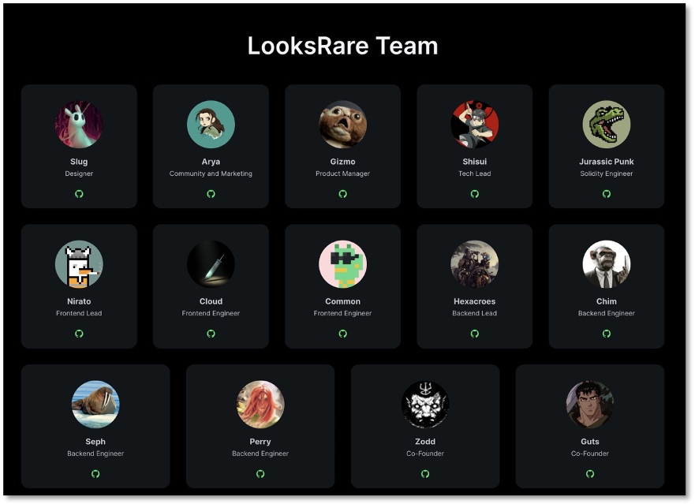Open Jurassic Punk's GitHub icon
Screen dimensions: 695x504
coord(607,194)
